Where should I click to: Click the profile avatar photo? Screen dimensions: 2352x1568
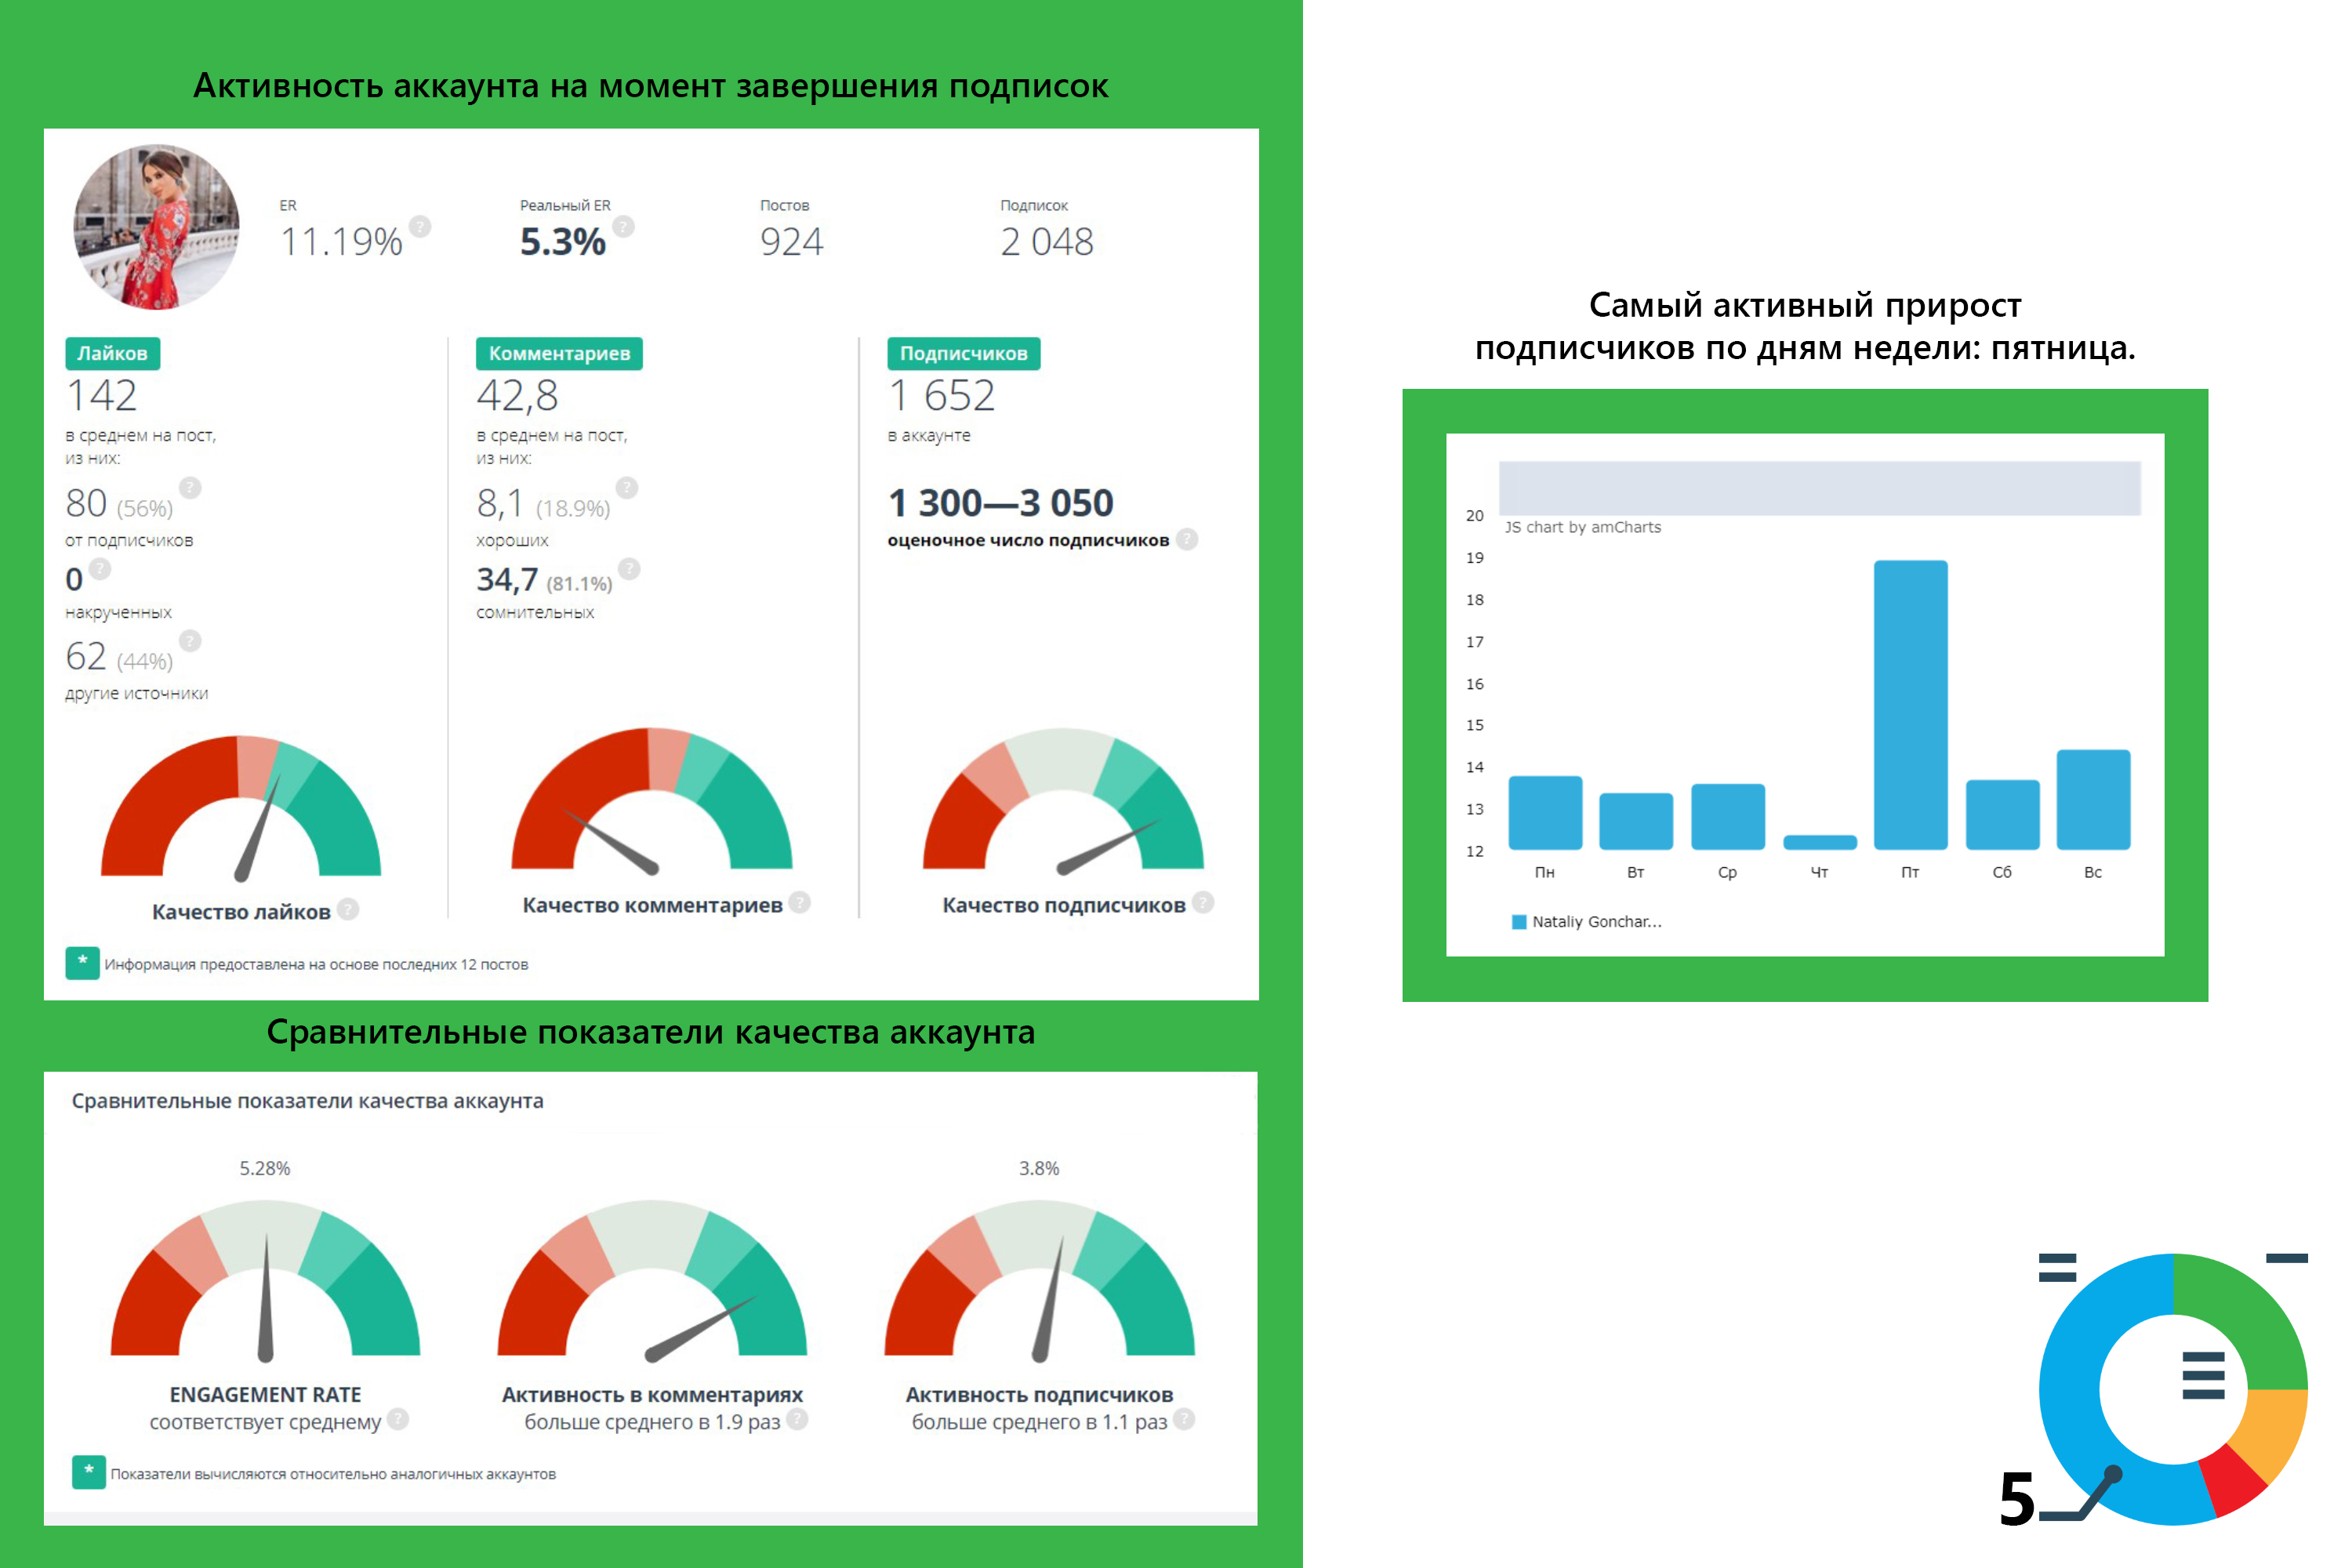(157, 227)
